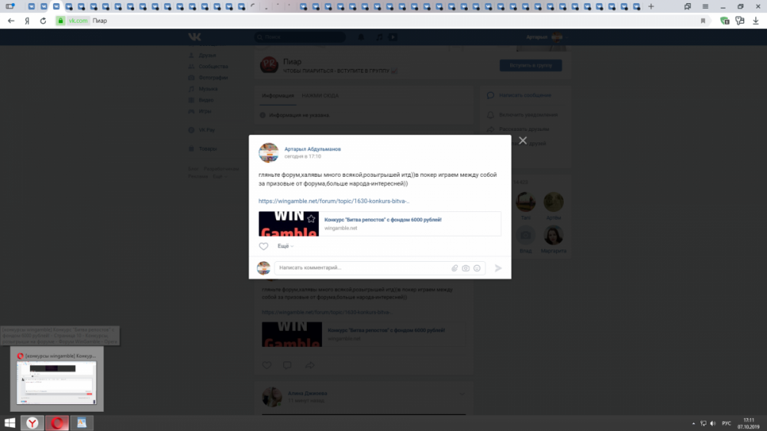Image resolution: width=767 pixels, height=431 pixels.
Task: Like the post with the heart icon
Action: click(264, 247)
